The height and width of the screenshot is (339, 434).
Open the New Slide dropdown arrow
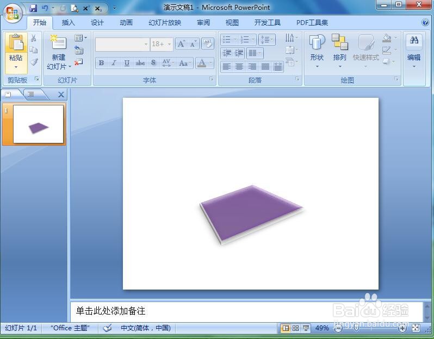pyautogui.click(x=70, y=67)
